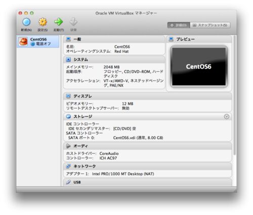Switch to Snapshots (スナップショット) tab
The height and width of the screenshot is (215, 253).
(210, 25)
